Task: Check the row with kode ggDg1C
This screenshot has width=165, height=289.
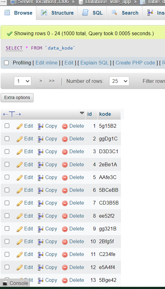Action: click(x=7, y=139)
